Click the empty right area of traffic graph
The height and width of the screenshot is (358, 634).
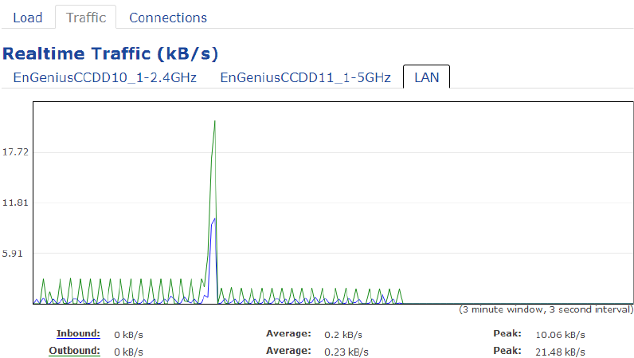click(518, 203)
